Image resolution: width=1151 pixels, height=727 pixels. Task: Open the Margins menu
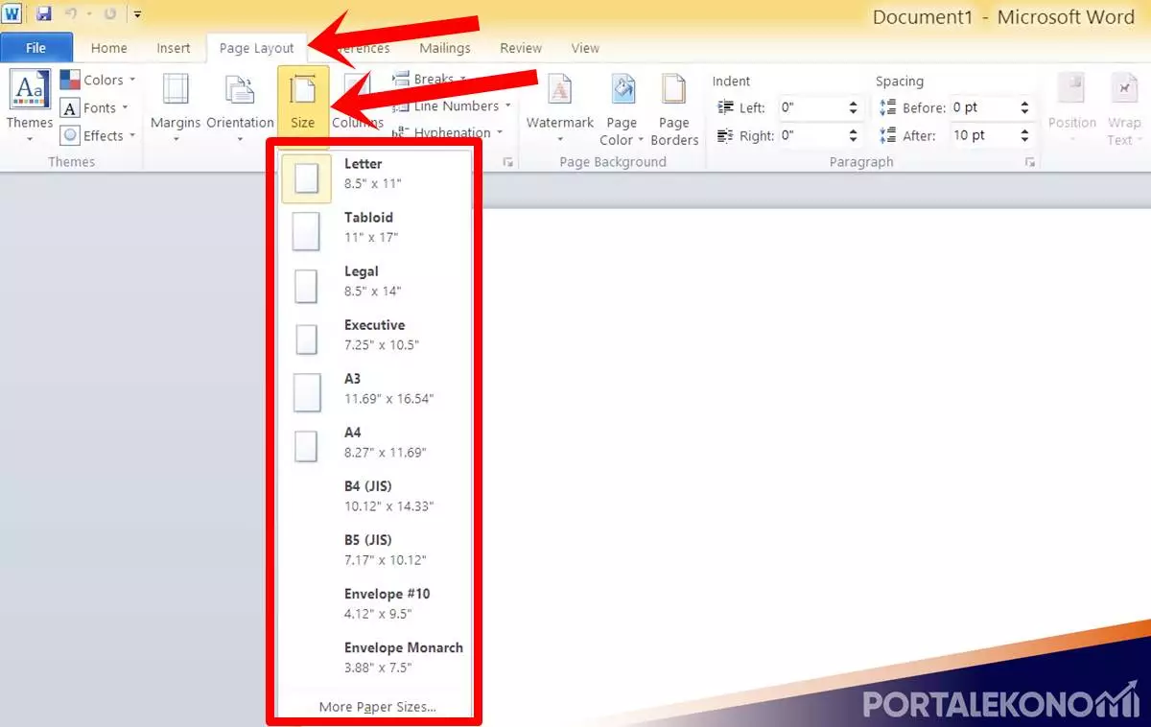[x=176, y=106]
